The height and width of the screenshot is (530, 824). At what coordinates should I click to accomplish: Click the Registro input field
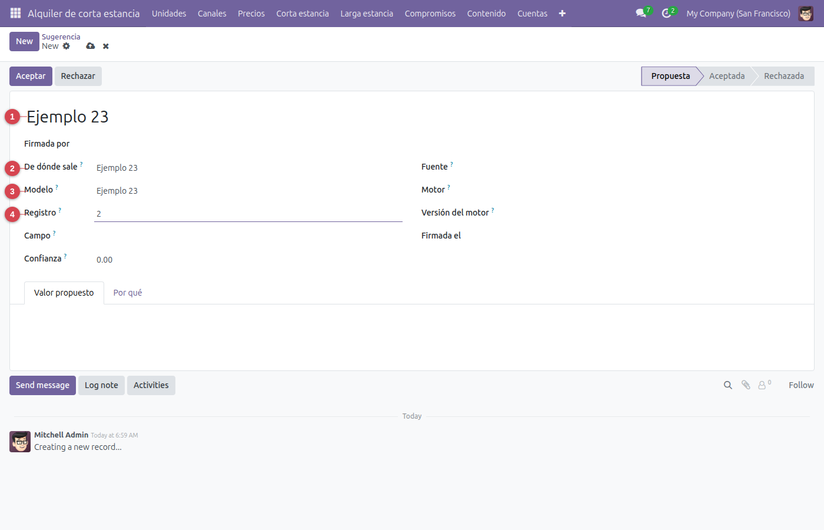click(x=248, y=214)
